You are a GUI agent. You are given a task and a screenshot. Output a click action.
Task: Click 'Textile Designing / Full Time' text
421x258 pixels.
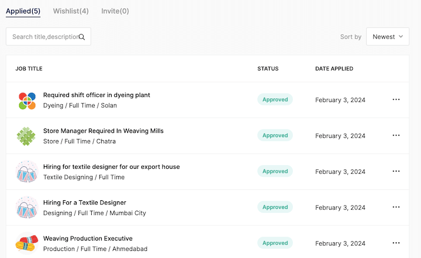(84, 177)
